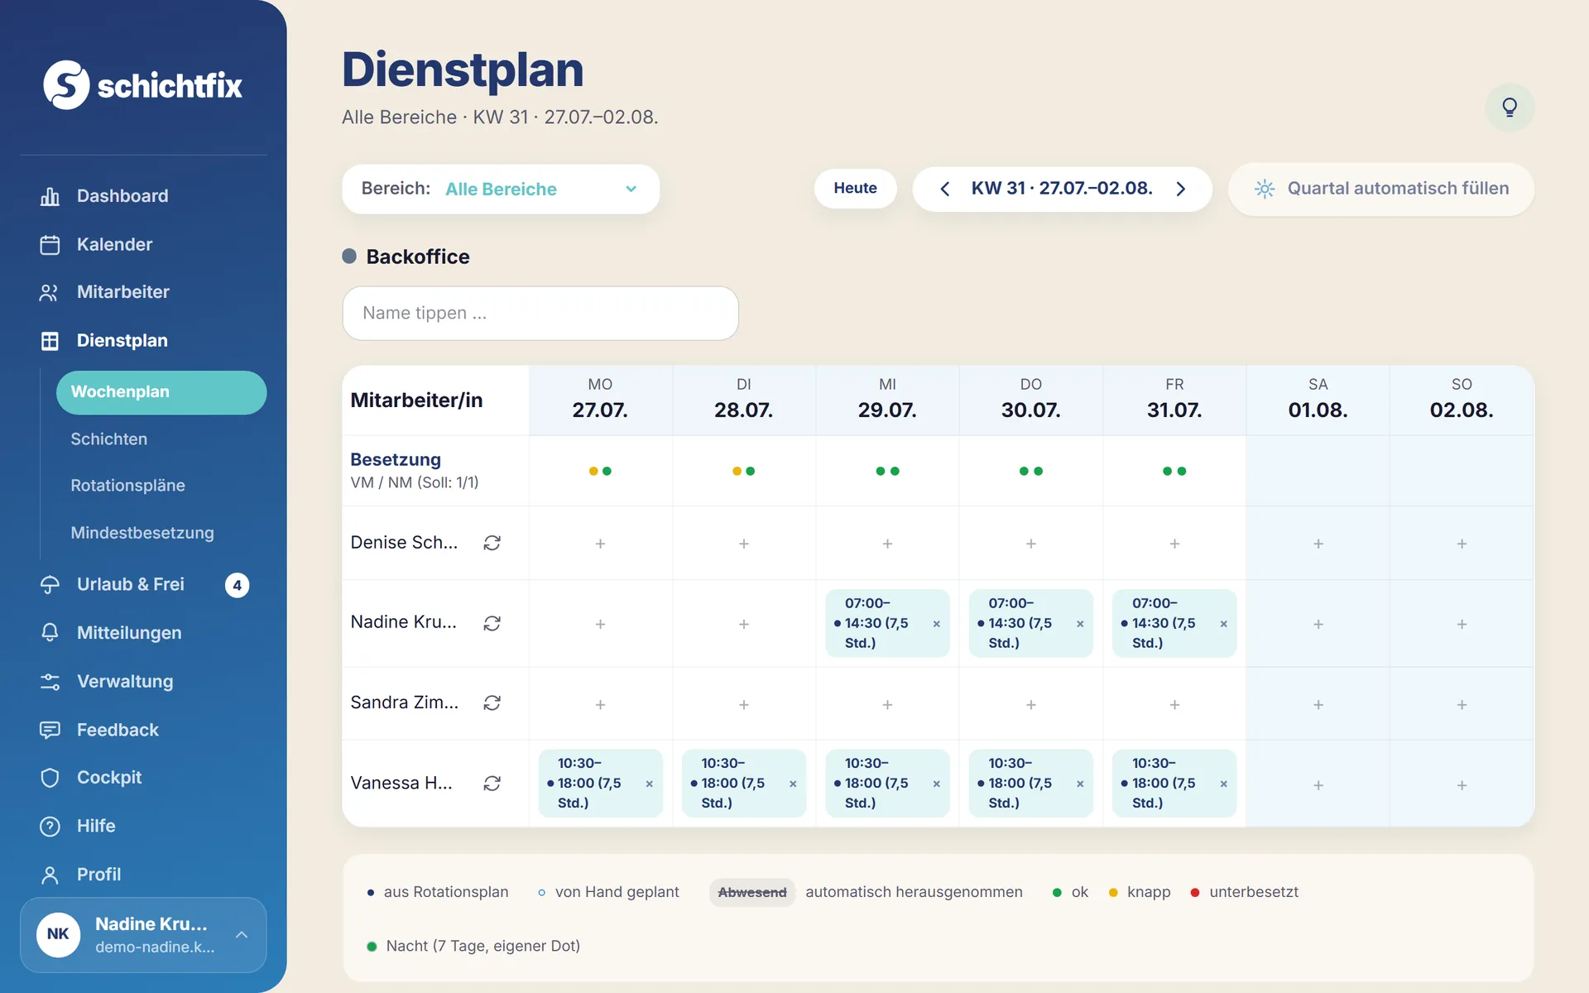Click the Cockpit shield icon

50,778
